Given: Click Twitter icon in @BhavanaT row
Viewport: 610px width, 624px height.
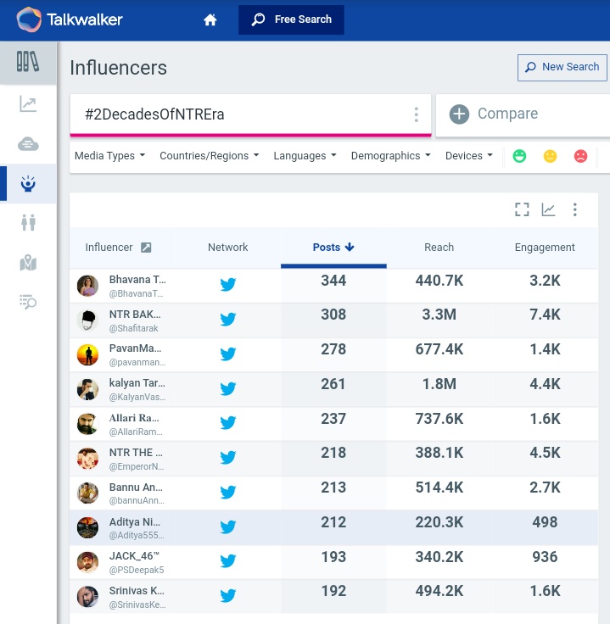Looking at the screenshot, I should [227, 285].
